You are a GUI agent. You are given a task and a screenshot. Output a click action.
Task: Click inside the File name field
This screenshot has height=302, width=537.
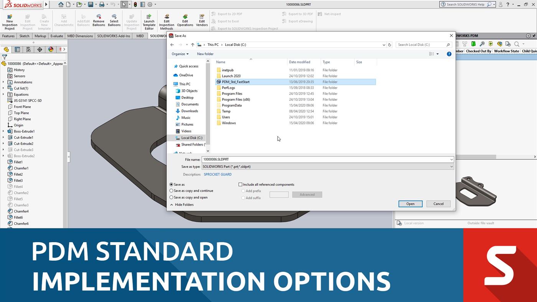pyautogui.click(x=307, y=159)
